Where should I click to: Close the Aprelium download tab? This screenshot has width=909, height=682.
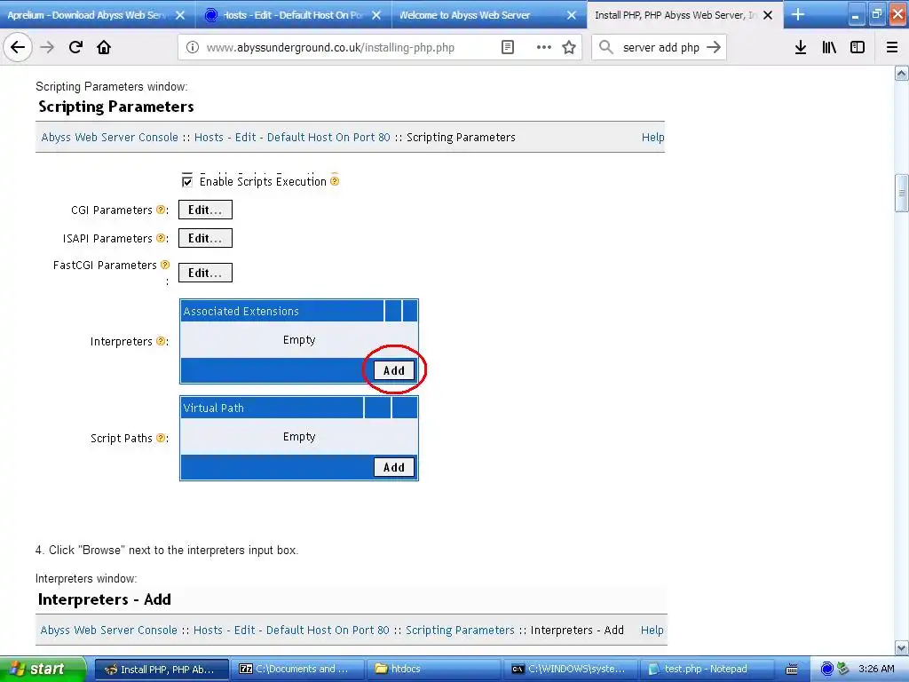tap(180, 15)
